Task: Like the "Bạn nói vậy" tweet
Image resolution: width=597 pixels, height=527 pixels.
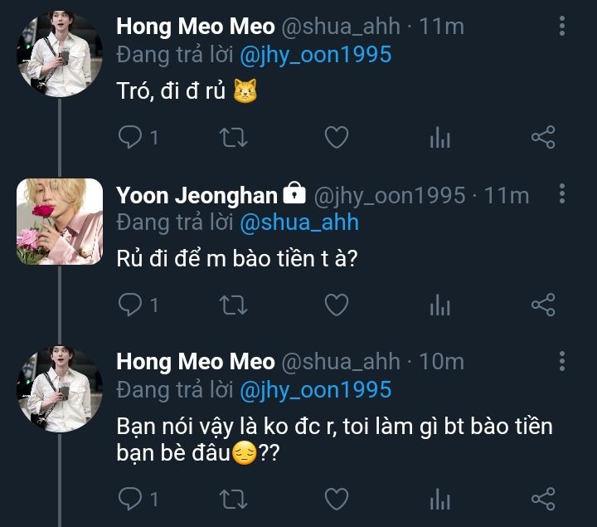Action: 336,498
